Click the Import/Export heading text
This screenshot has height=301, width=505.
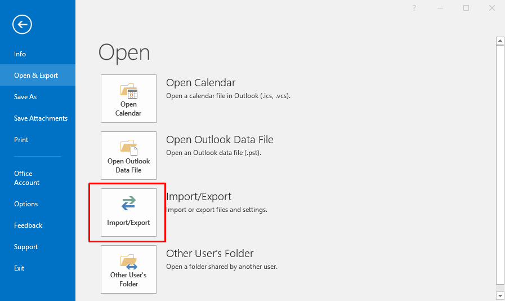click(x=199, y=197)
